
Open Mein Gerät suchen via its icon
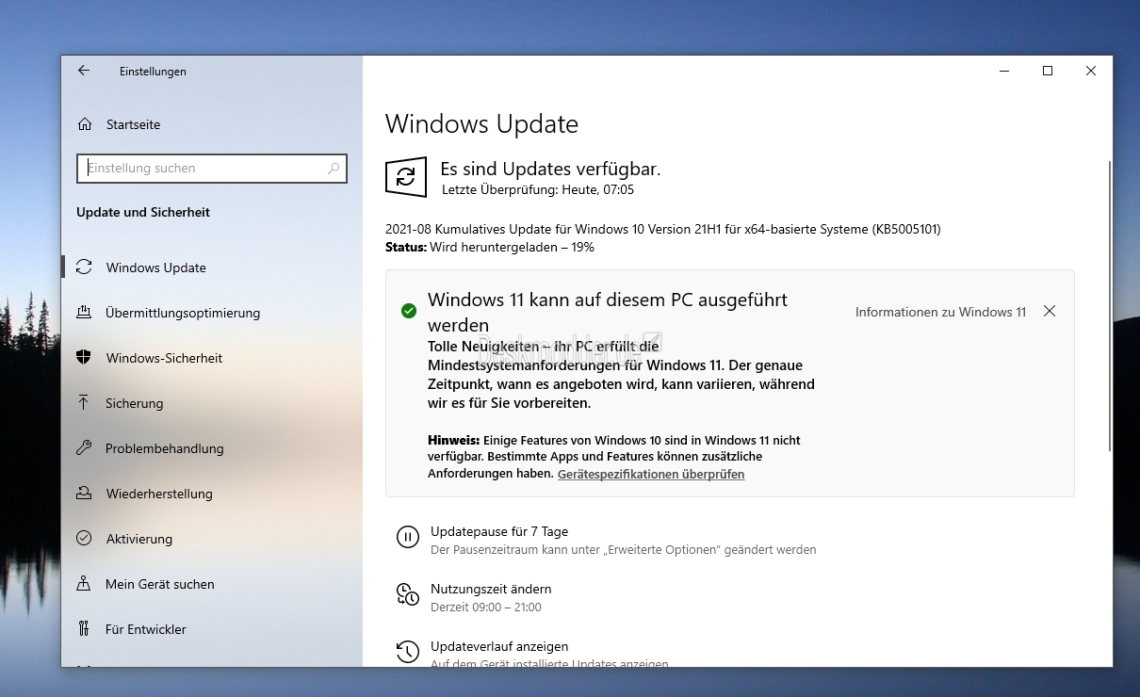84,584
